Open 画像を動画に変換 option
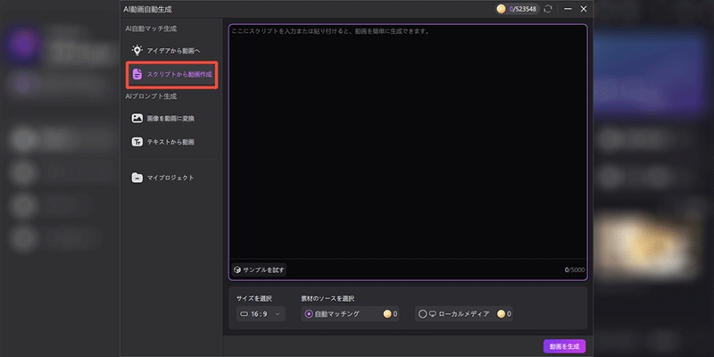The image size is (714, 357). point(171,119)
